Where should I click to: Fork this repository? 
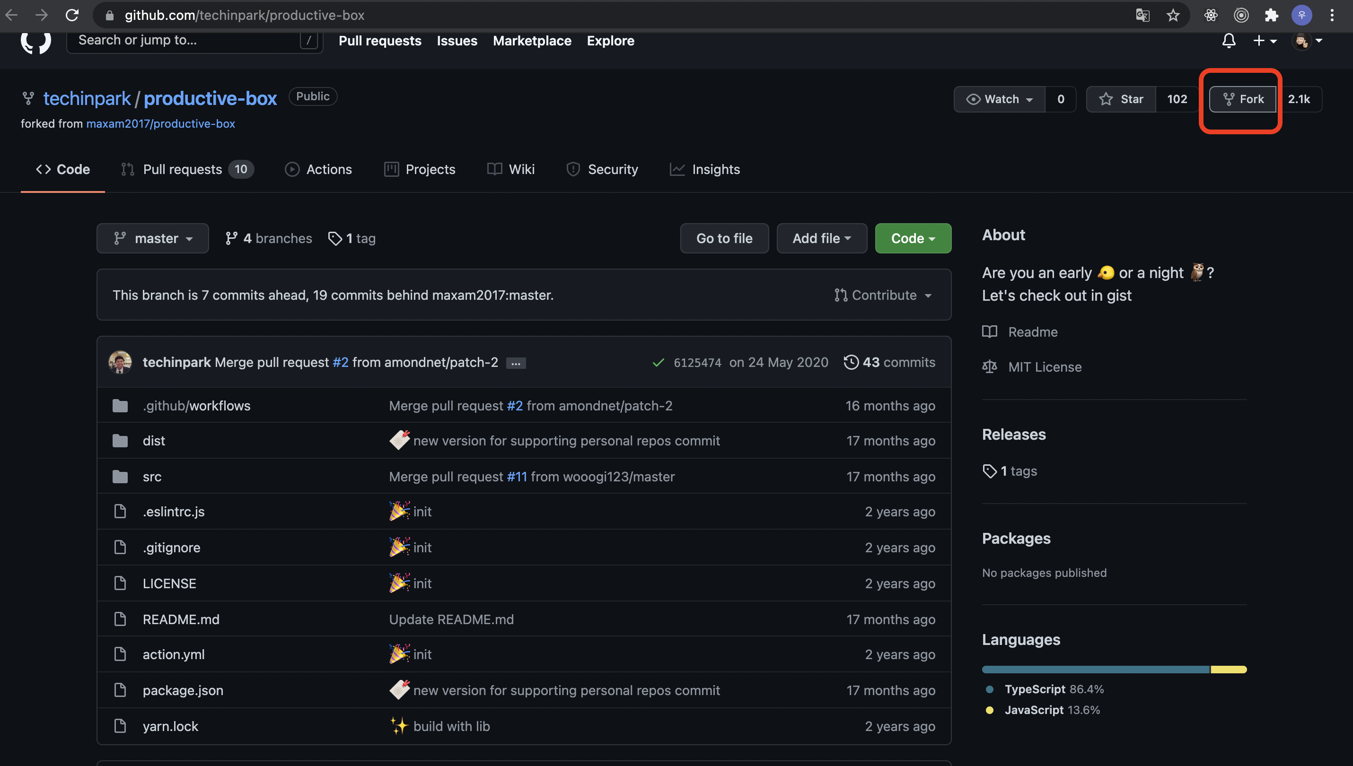[1242, 99]
